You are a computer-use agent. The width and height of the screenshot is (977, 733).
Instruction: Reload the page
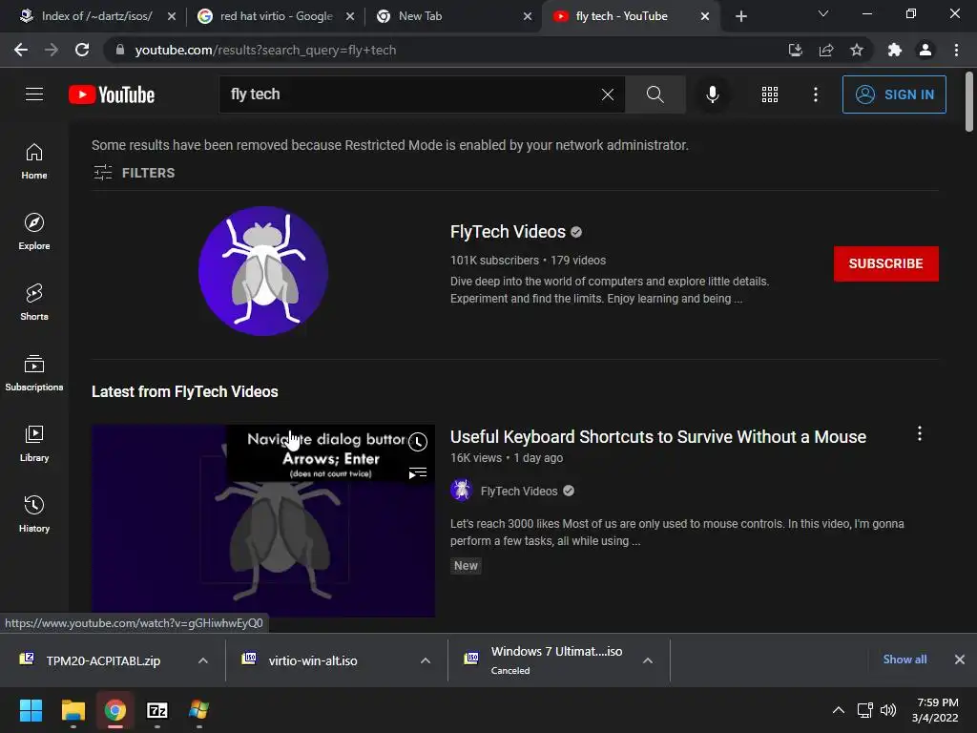pyautogui.click(x=82, y=50)
